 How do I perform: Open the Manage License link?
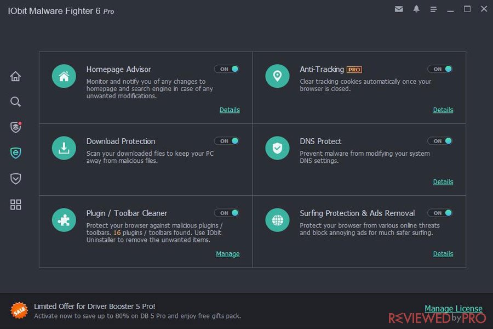[454, 309]
